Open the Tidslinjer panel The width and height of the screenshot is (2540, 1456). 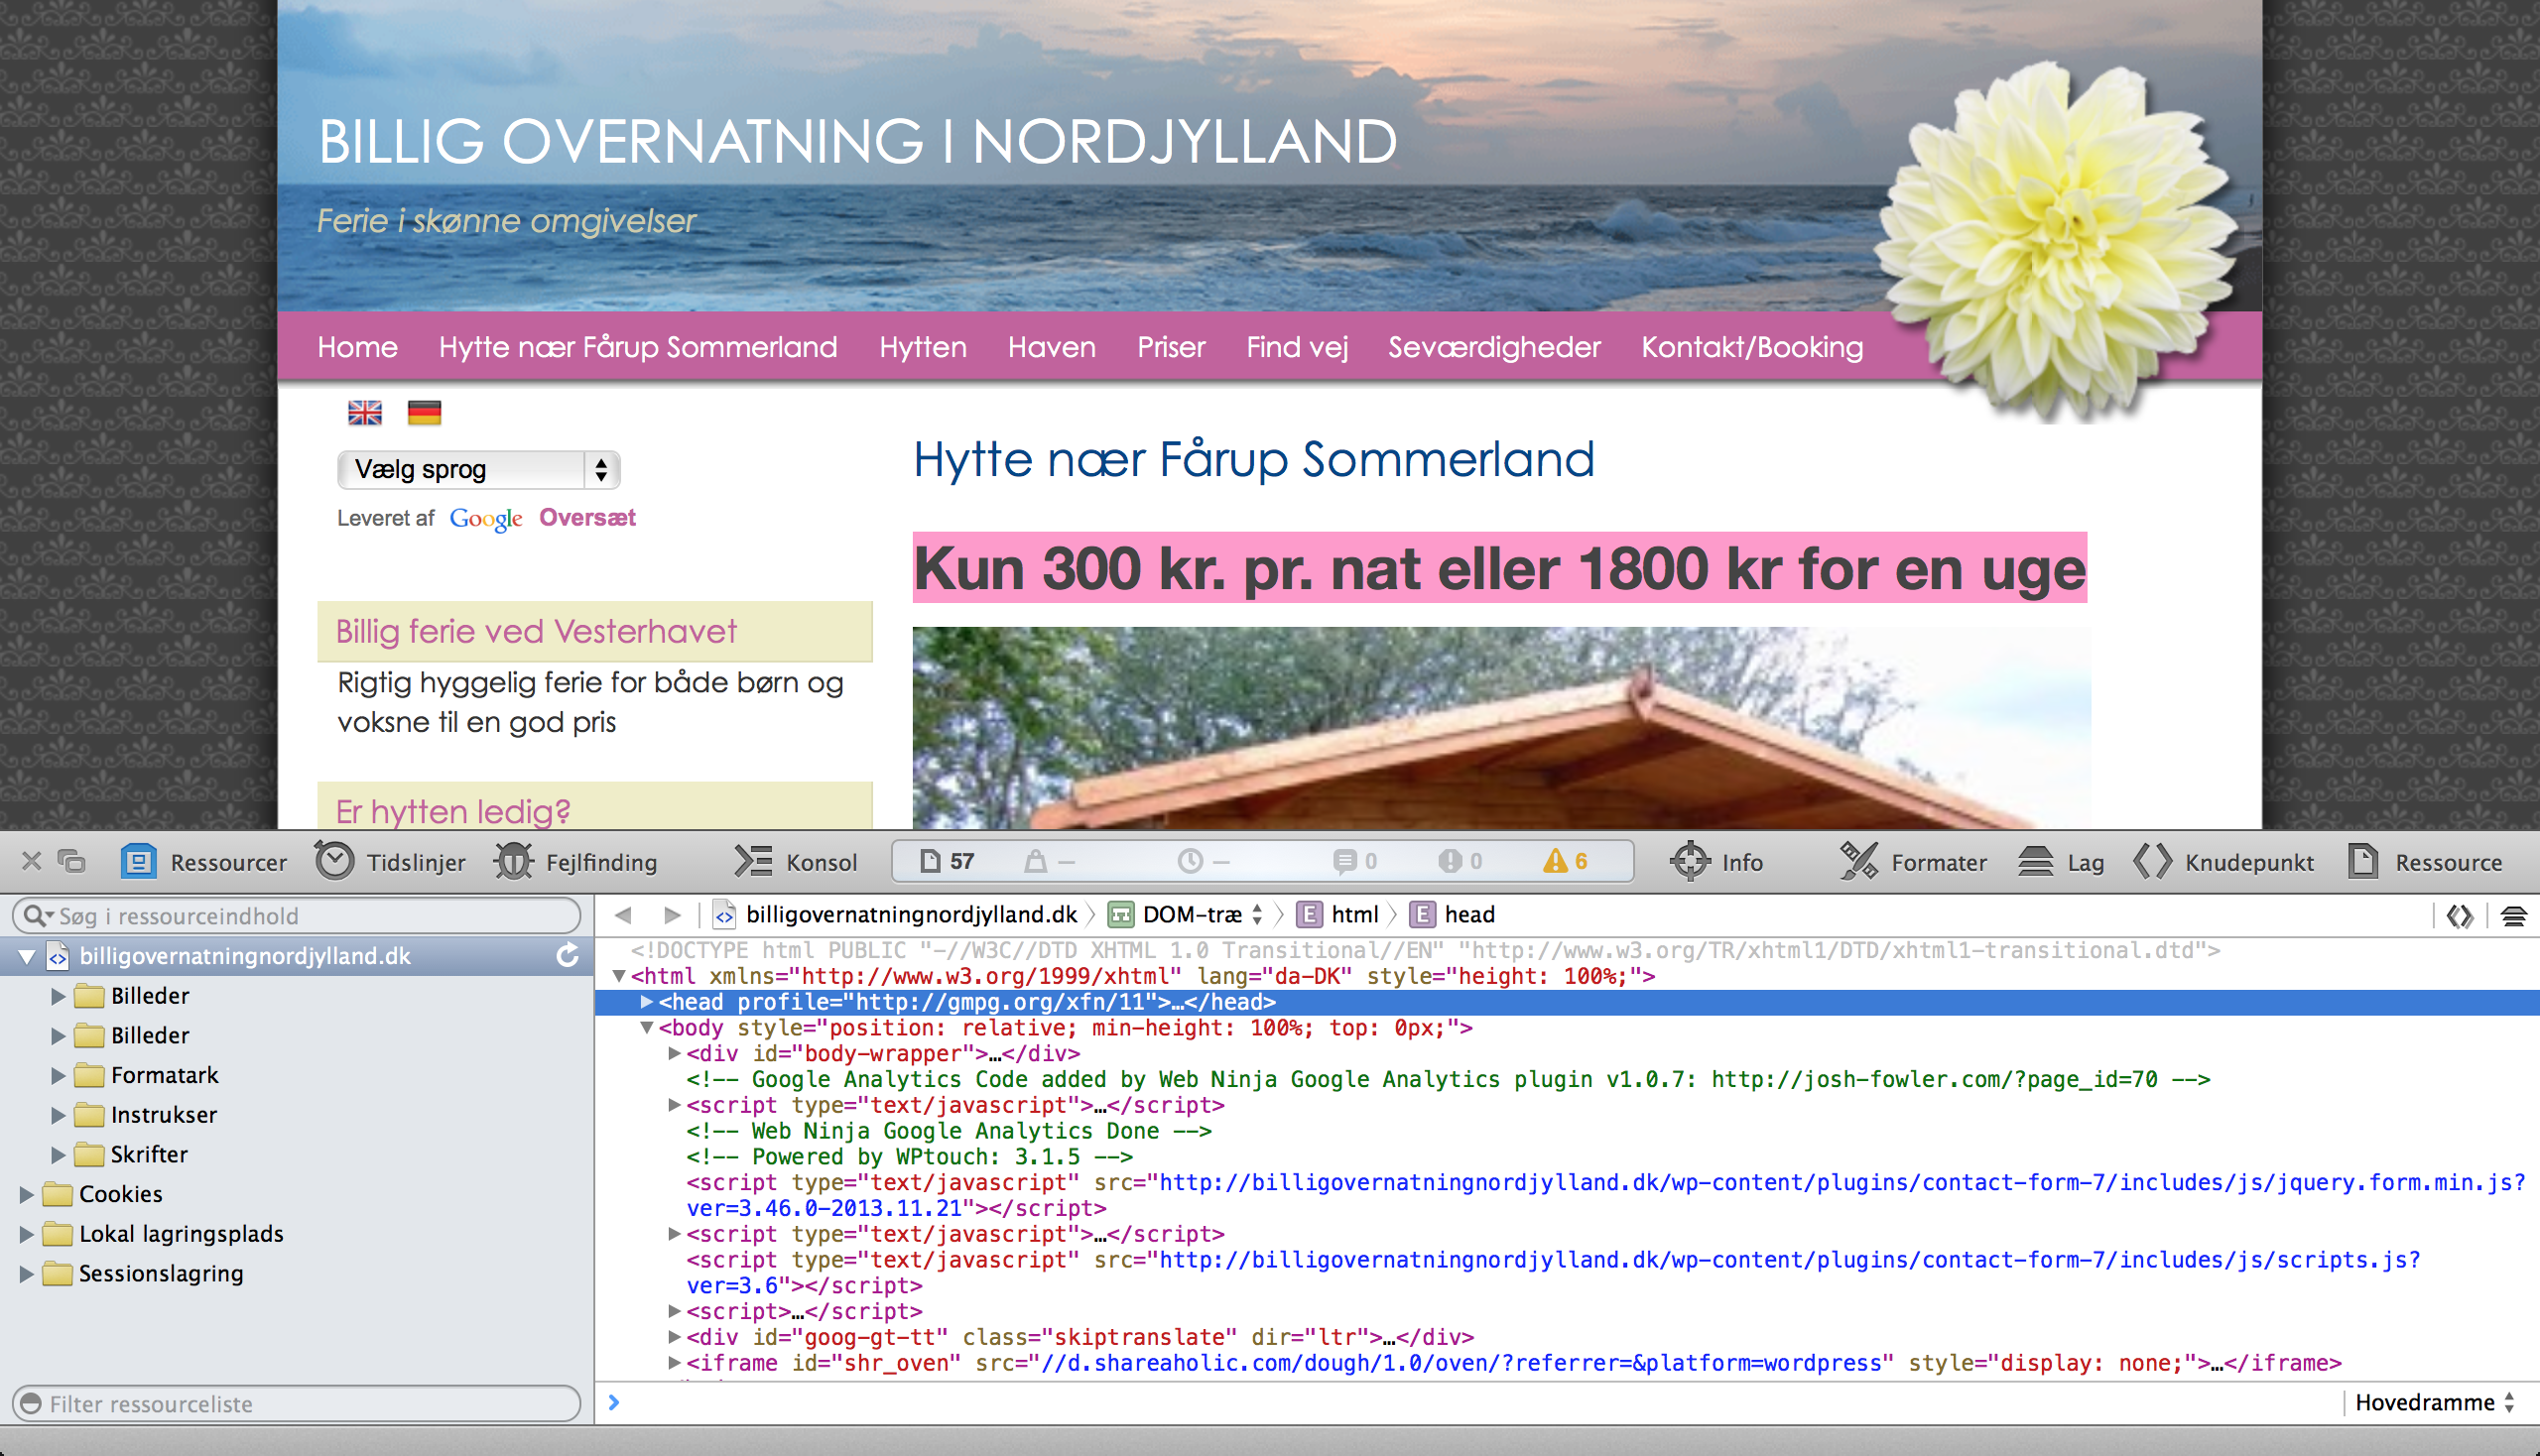(390, 862)
